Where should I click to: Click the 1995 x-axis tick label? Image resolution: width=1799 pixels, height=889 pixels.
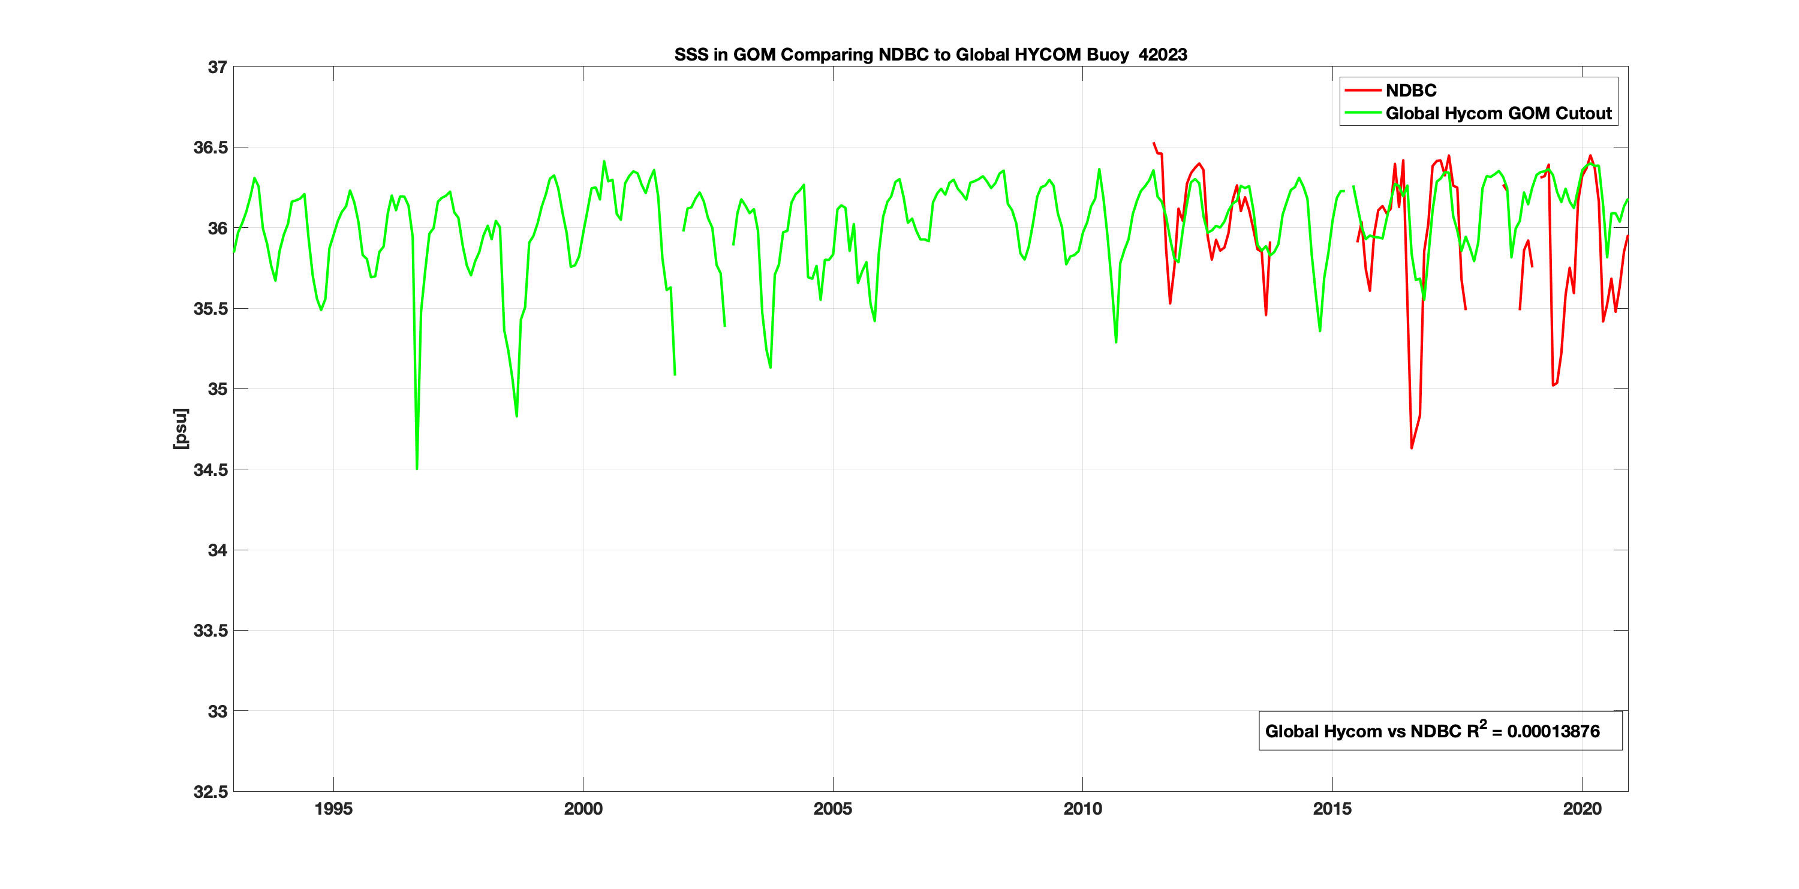[x=333, y=809]
